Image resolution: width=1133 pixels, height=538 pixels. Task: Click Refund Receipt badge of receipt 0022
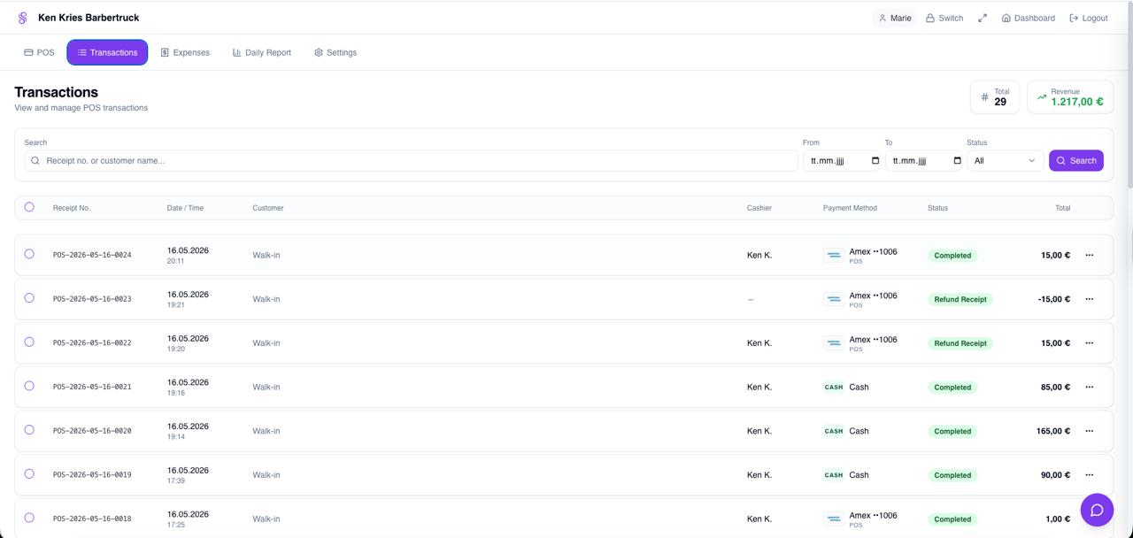pos(960,343)
